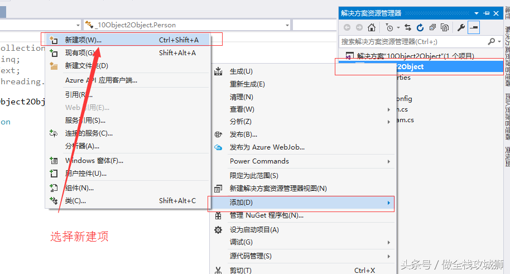The height and width of the screenshot is (274, 510).
Task: Choose Existing Item (现有项) menu entry
Action: pyautogui.click(x=128, y=52)
